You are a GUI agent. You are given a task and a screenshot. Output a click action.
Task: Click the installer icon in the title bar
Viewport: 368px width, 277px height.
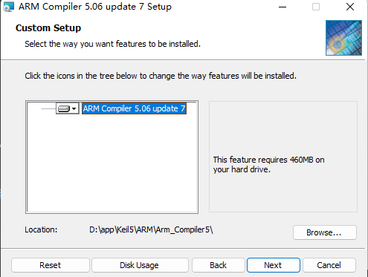[8, 7]
